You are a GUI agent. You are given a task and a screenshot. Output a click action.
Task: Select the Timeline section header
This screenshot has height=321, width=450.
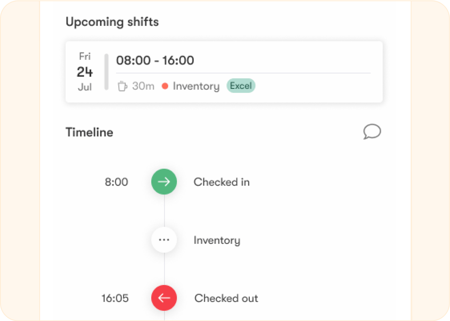click(x=89, y=132)
